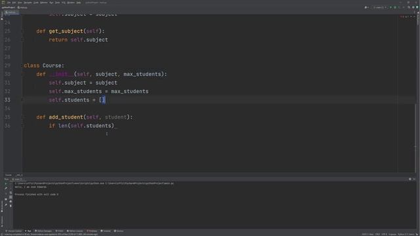Click the fold end marker on line 33
Image resolution: width=420 pixels, height=236 pixels.
tap(22, 100)
